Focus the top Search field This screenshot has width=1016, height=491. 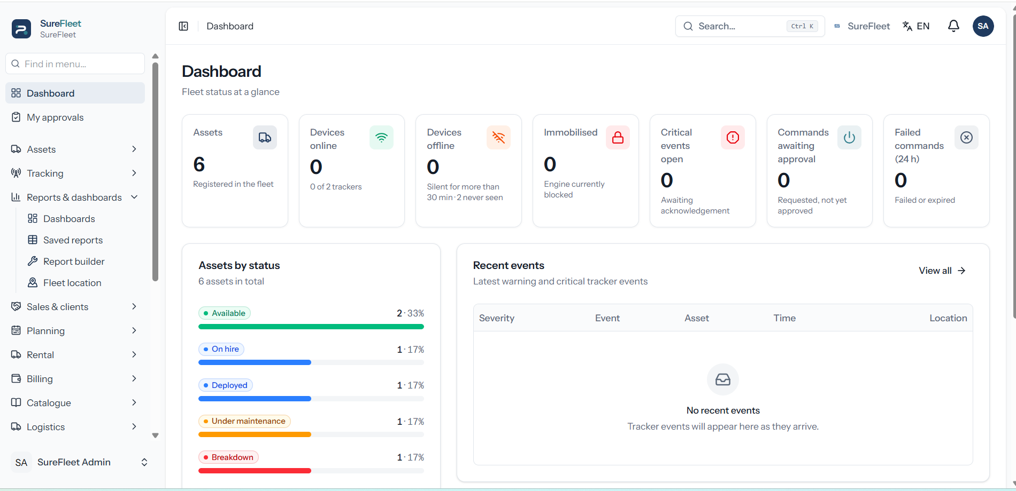(x=750, y=26)
